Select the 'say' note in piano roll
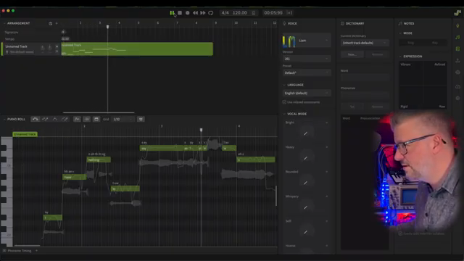 [x=161, y=148]
